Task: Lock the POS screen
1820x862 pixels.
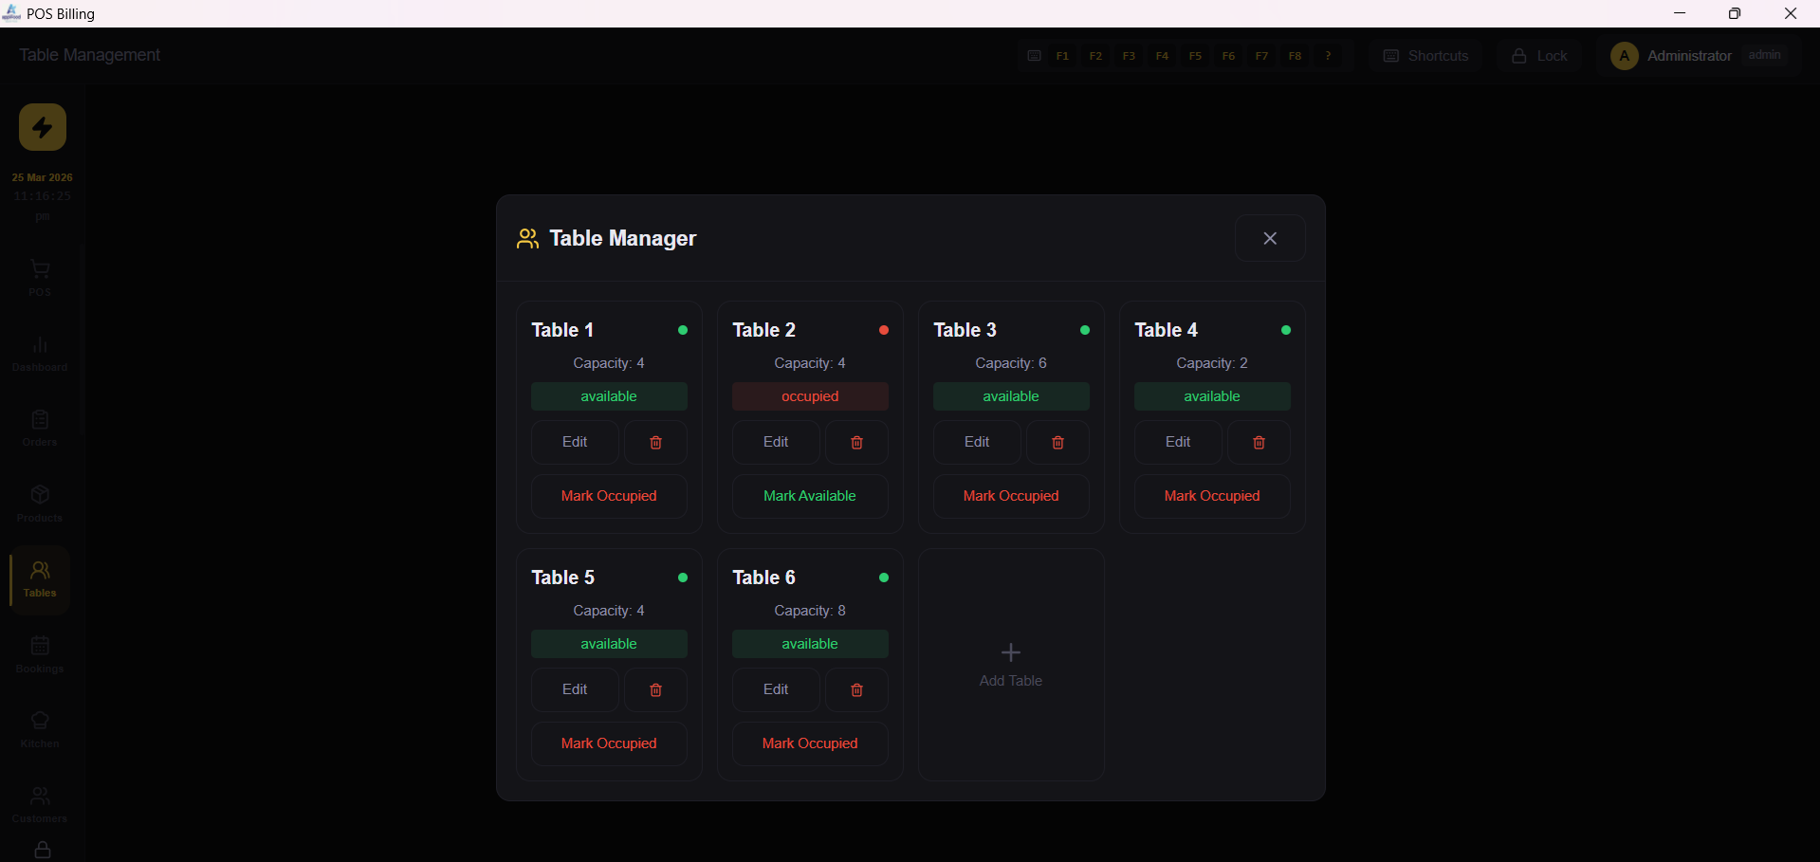Action: [1539, 56]
